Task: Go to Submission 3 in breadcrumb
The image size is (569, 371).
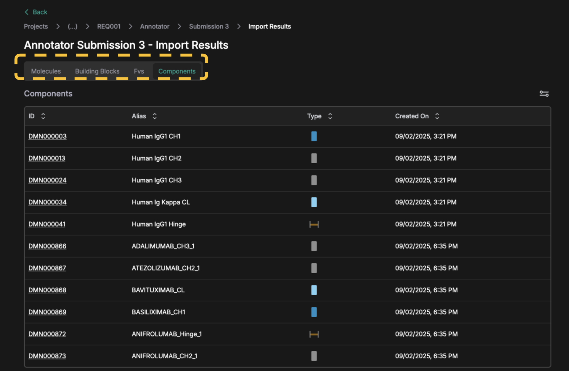Action: [209, 27]
